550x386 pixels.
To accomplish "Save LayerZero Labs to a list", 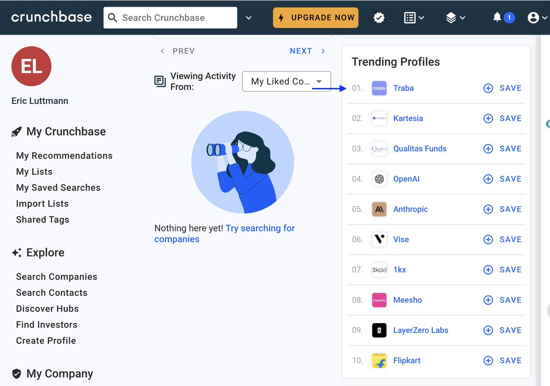I will (x=503, y=330).
